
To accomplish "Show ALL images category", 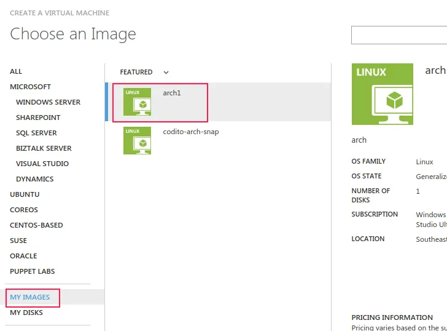I will (x=16, y=71).
